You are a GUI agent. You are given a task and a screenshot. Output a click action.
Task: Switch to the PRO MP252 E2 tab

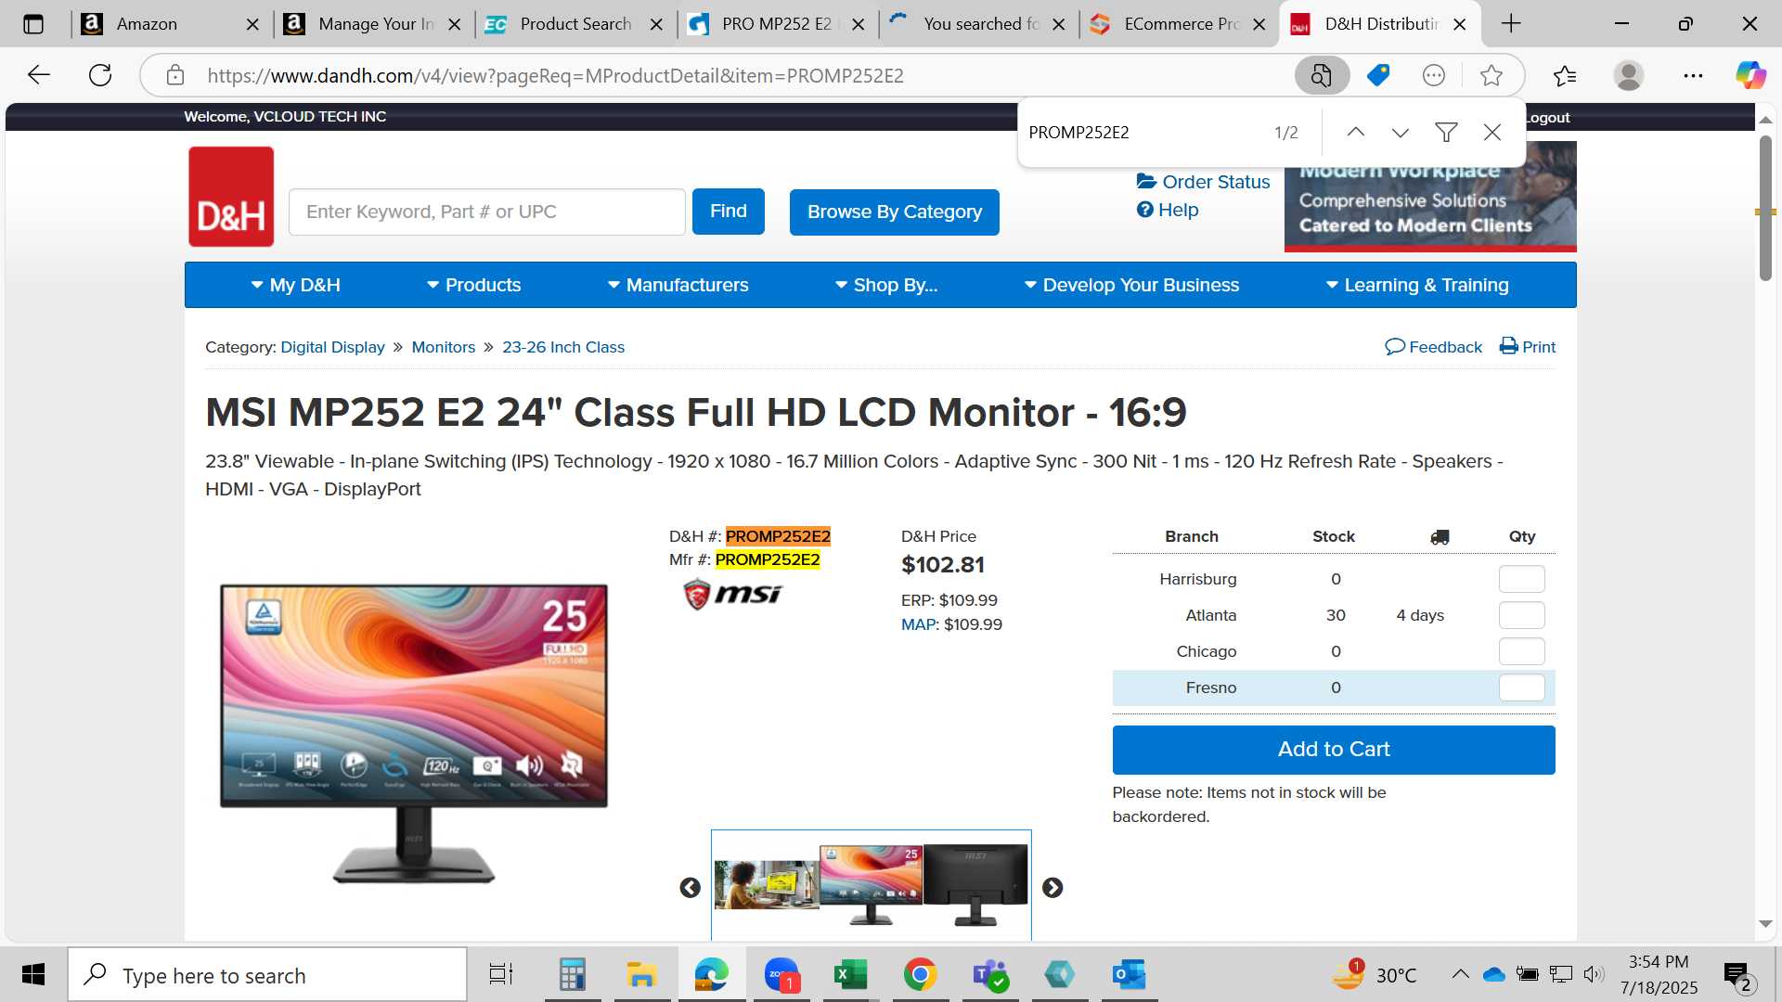tap(778, 24)
